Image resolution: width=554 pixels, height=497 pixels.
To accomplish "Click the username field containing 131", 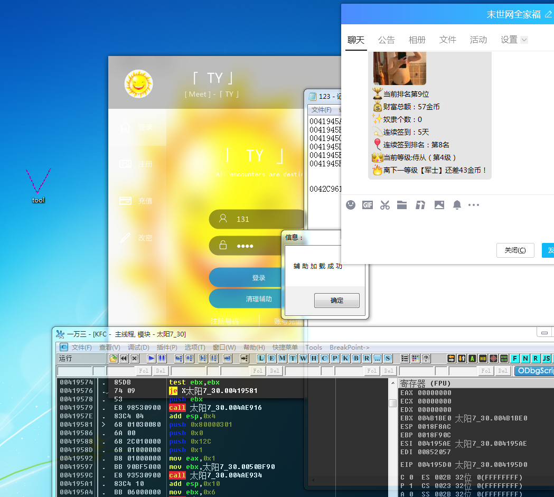I will click(257, 219).
